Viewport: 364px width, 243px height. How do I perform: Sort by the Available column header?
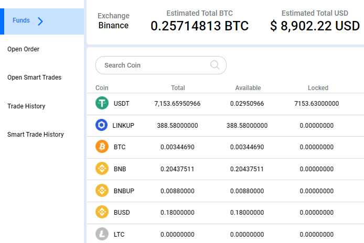coord(248,88)
